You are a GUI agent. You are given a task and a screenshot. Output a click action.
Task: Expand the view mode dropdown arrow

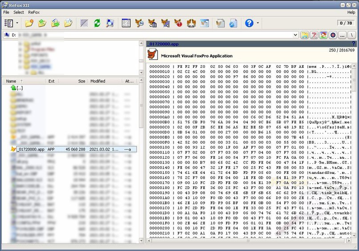(x=17, y=23)
